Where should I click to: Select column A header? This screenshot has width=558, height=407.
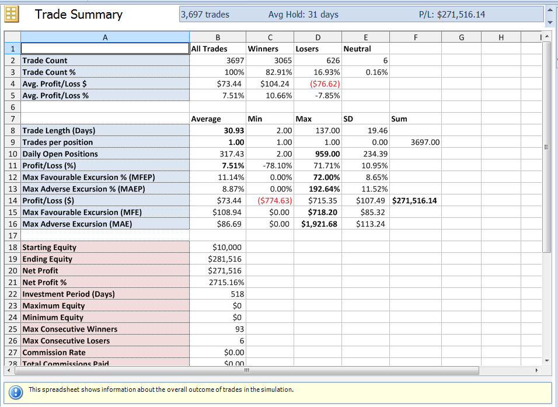pos(105,37)
